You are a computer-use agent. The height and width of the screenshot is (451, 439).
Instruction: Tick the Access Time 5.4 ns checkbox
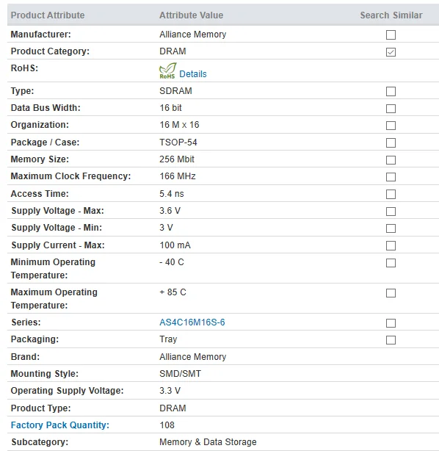[x=391, y=194]
